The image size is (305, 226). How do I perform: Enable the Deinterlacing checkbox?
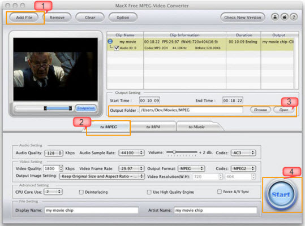click(x=81, y=192)
